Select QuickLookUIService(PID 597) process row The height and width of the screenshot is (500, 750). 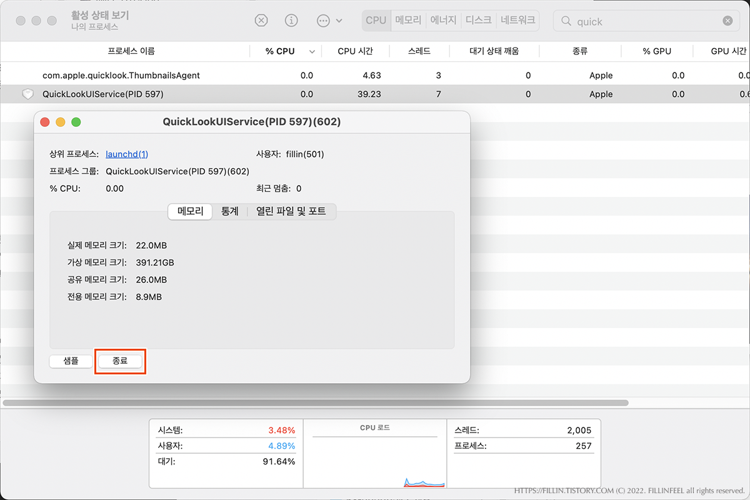coord(375,94)
